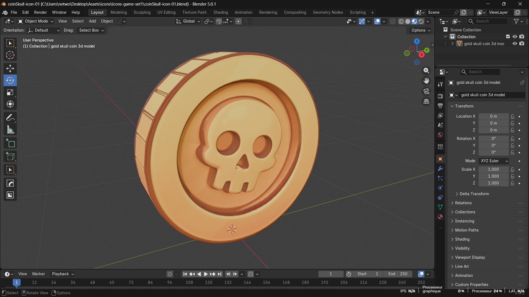Select the Annotate tool

10,118
